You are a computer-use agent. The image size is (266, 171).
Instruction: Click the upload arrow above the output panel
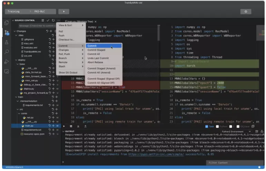click(85, 126)
